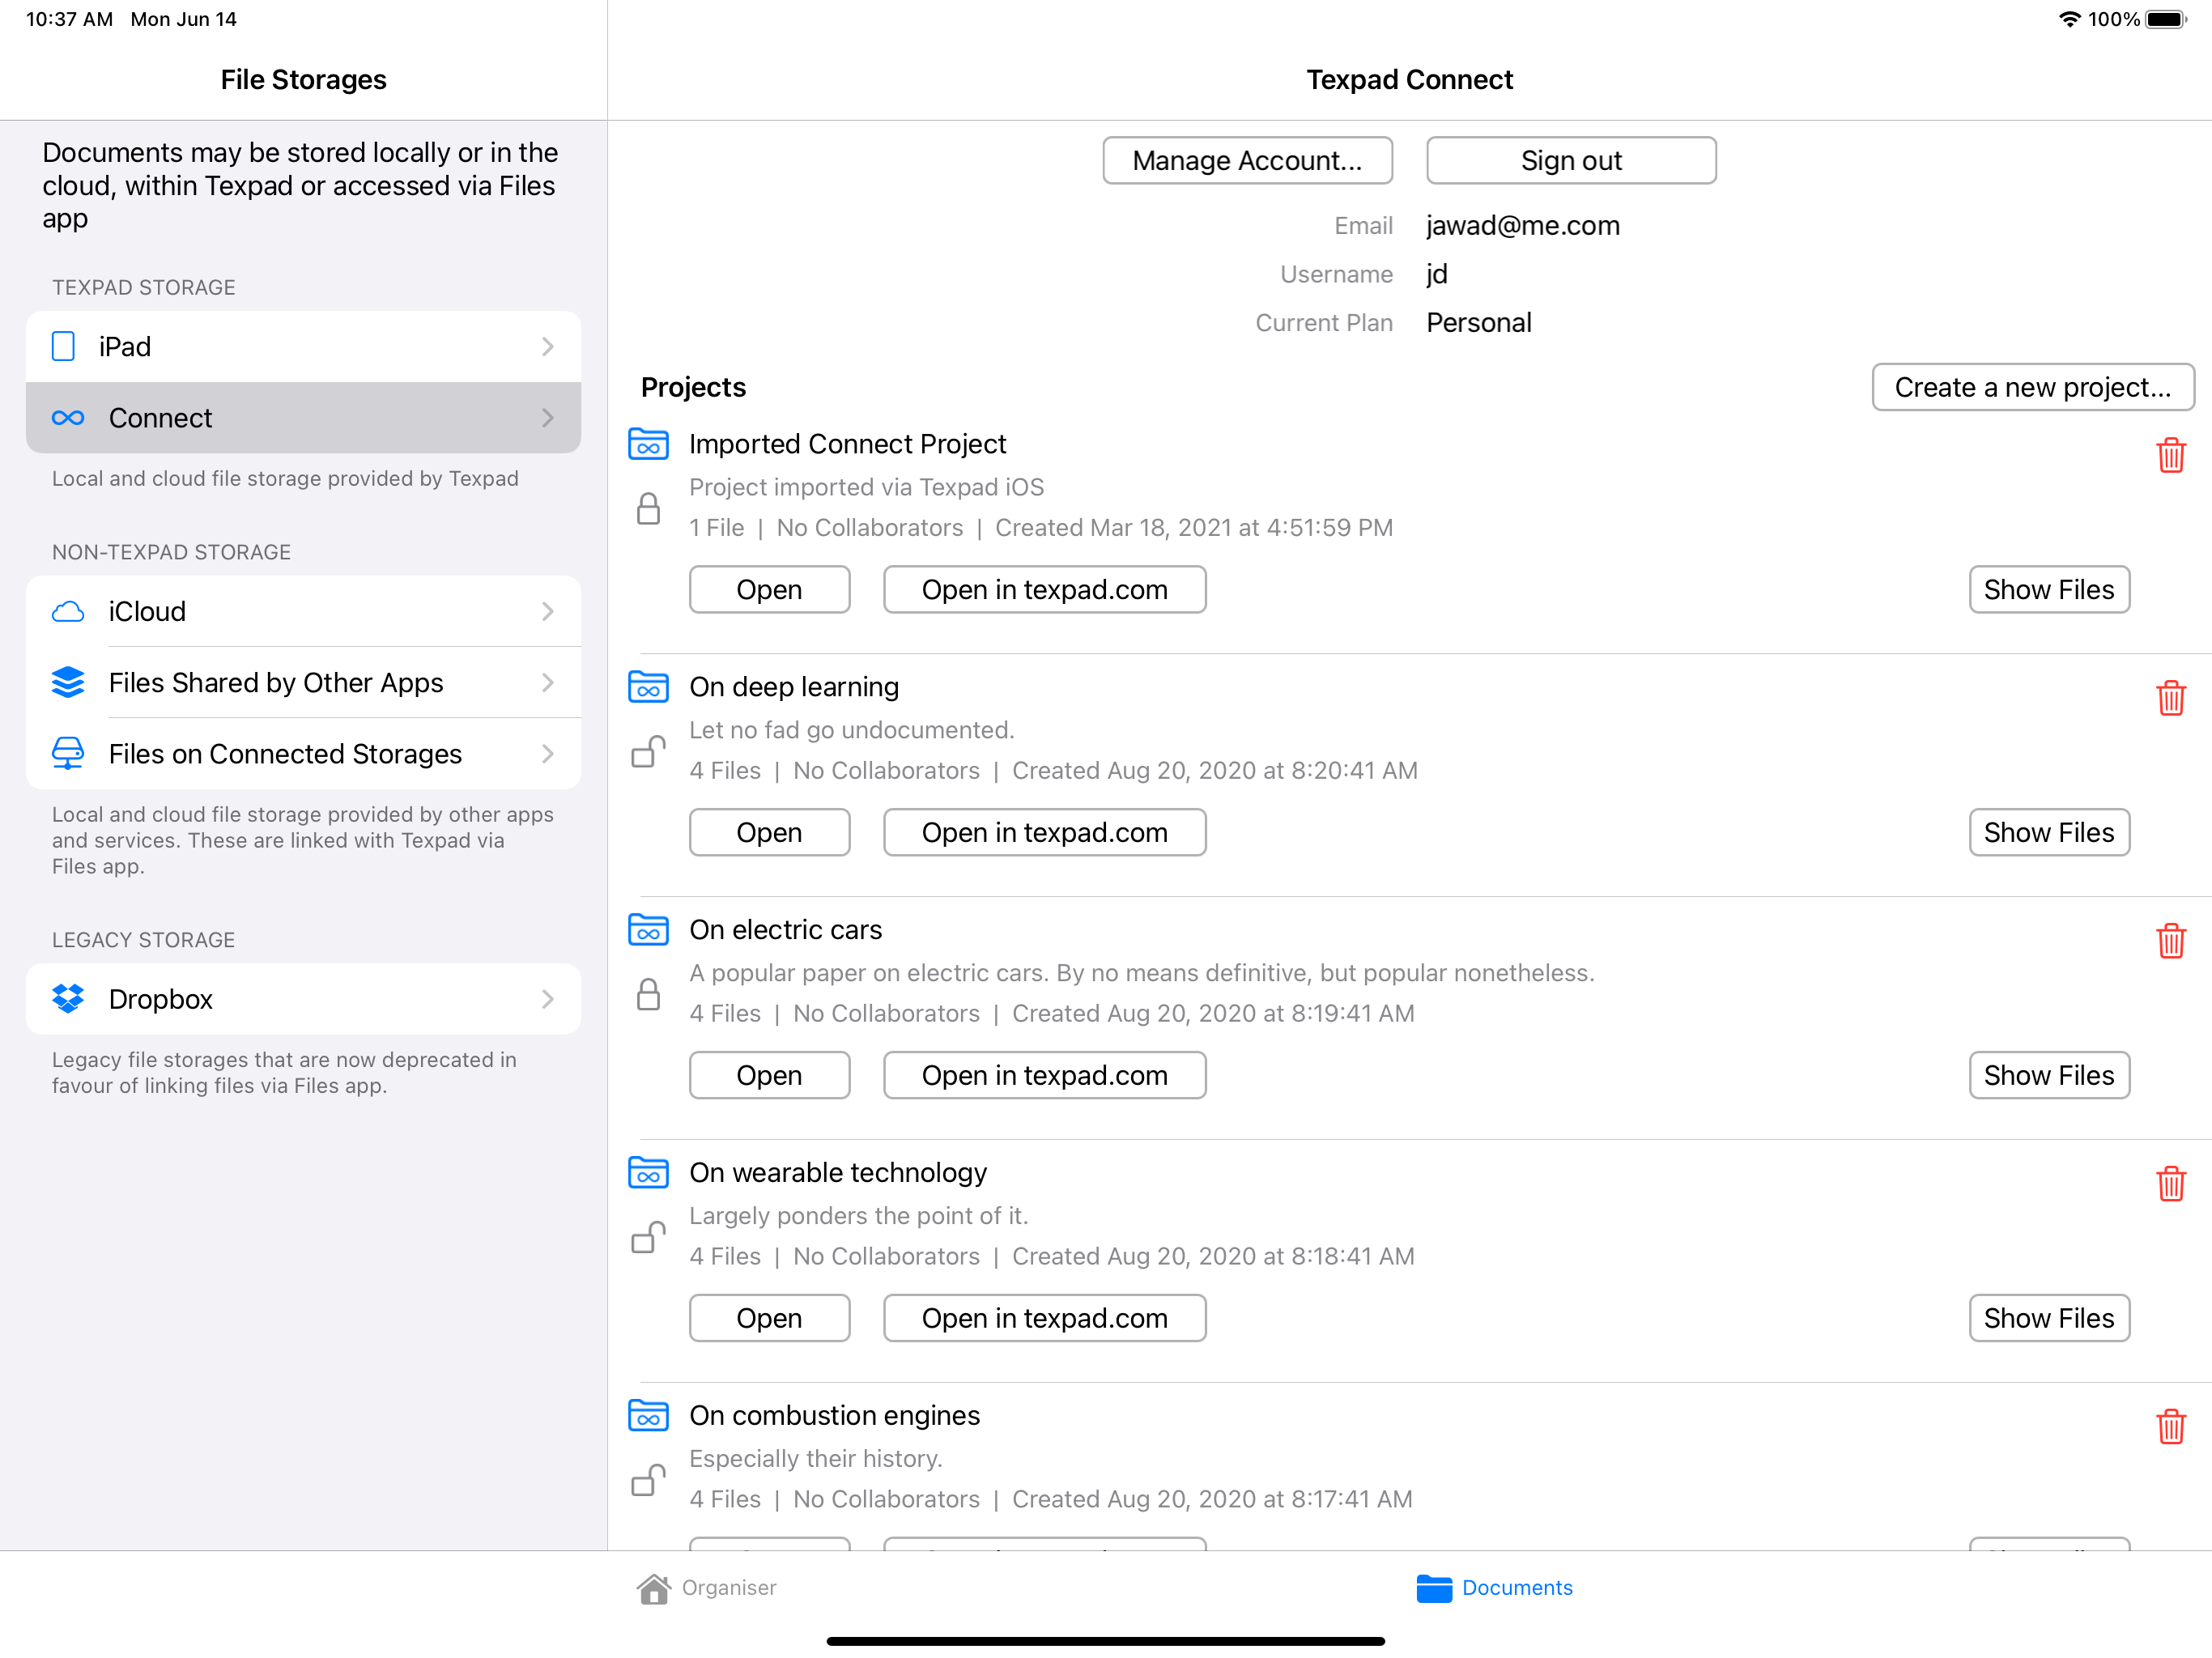The width and height of the screenshot is (2212, 1658).
Task: Click the On combustion engines project title
Action: coord(834,1416)
